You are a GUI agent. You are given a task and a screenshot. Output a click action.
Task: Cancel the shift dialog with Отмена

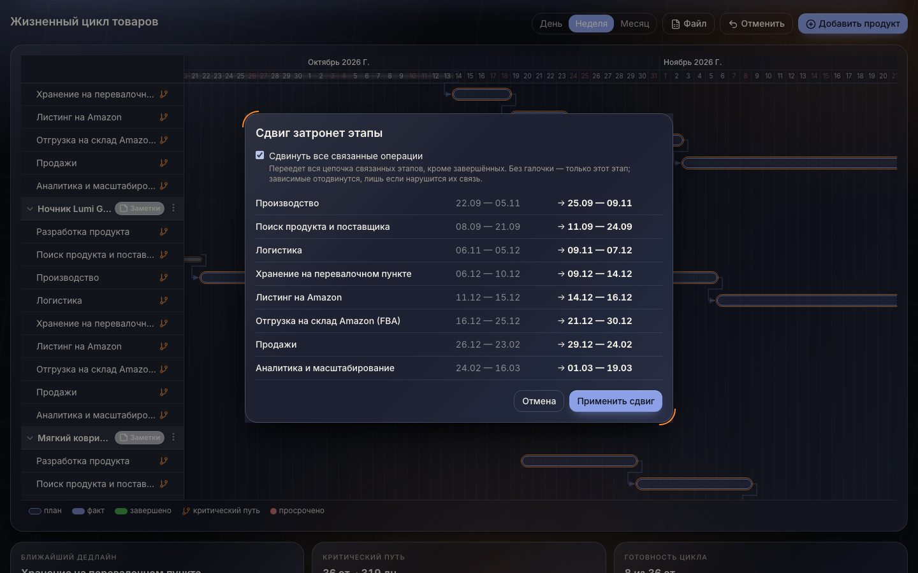click(539, 401)
